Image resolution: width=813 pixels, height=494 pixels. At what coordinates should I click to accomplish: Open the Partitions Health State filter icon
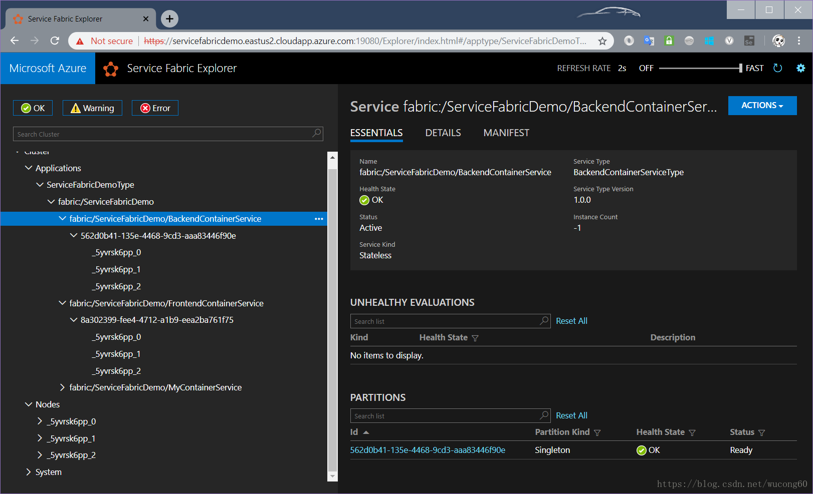pyautogui.click(x=692, y=433)
